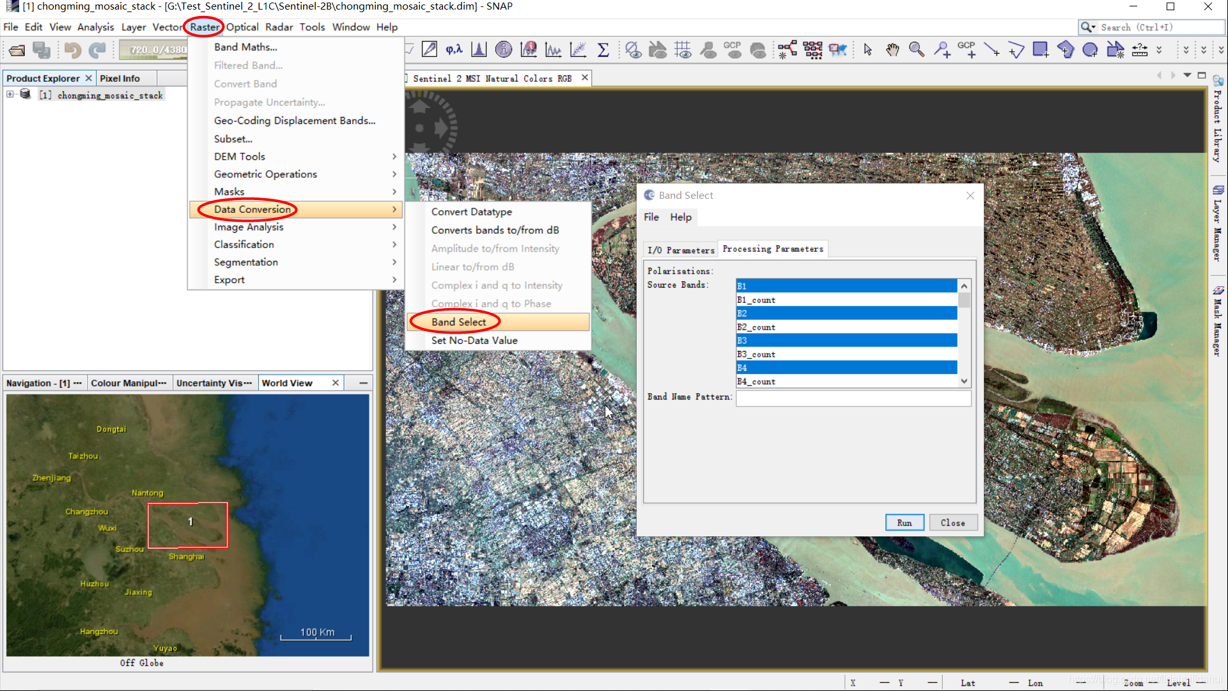1228x691 pixels.
Task: Click the Save Product toolbar icon
Action: pos(42,50)
